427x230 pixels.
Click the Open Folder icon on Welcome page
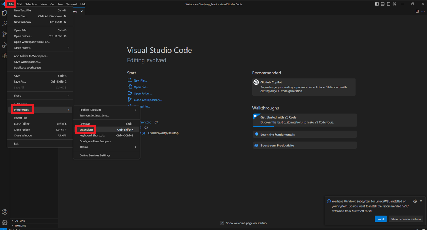[130, 93]
